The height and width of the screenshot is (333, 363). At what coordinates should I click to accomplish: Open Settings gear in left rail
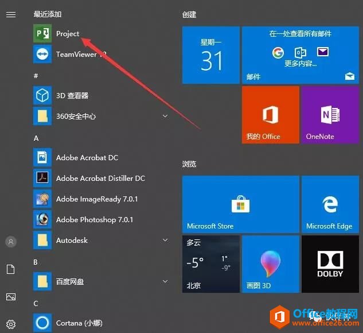point(11,324)
